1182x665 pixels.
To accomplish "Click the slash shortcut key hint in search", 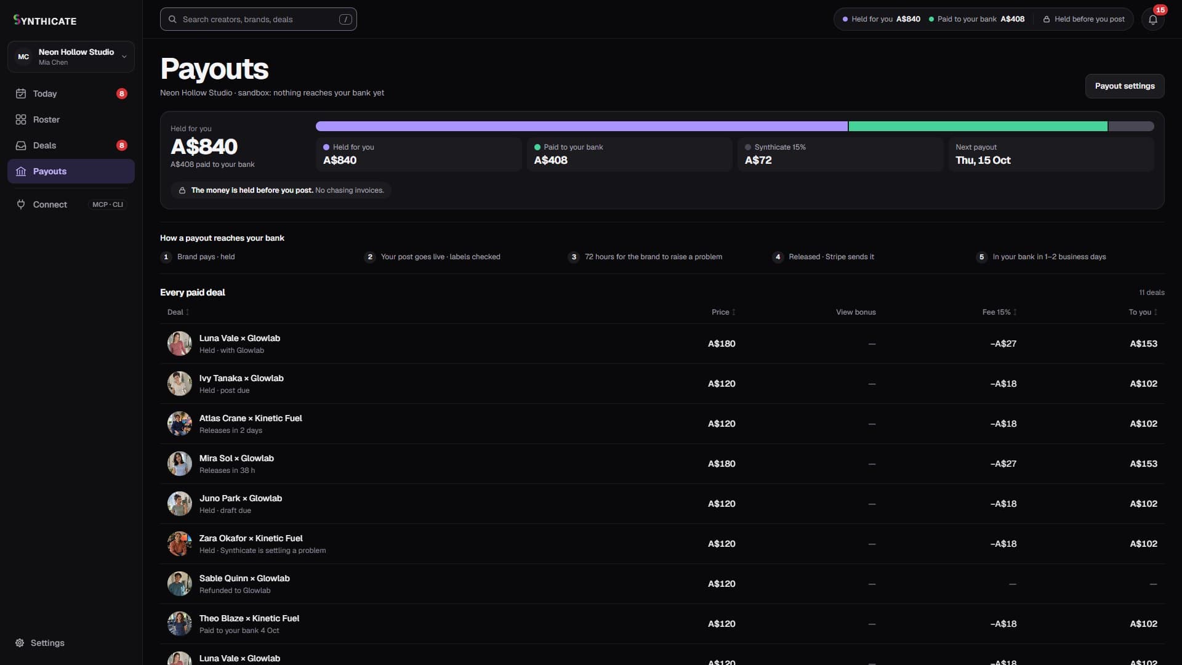I will pyautogui.click(x=345, y=19).
